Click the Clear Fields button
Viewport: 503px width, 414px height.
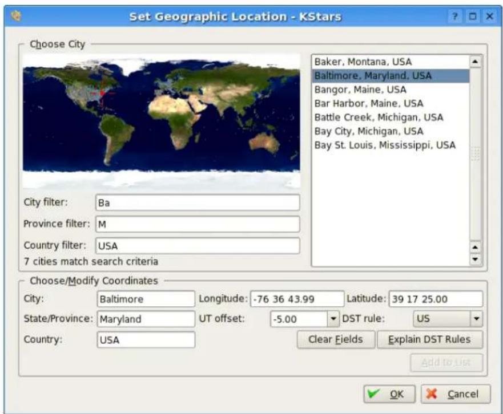click(x=336, y=339)
